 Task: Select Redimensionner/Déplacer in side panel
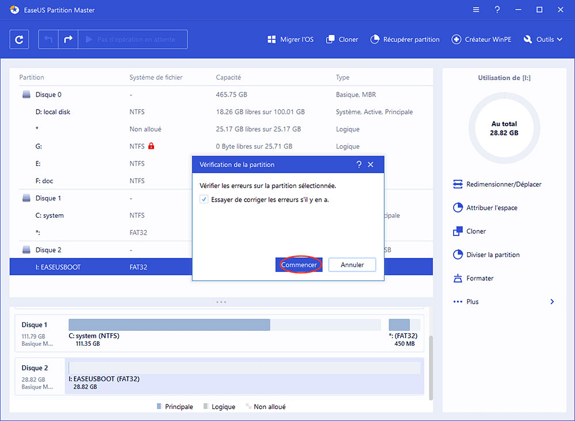[x=497, y=184]
